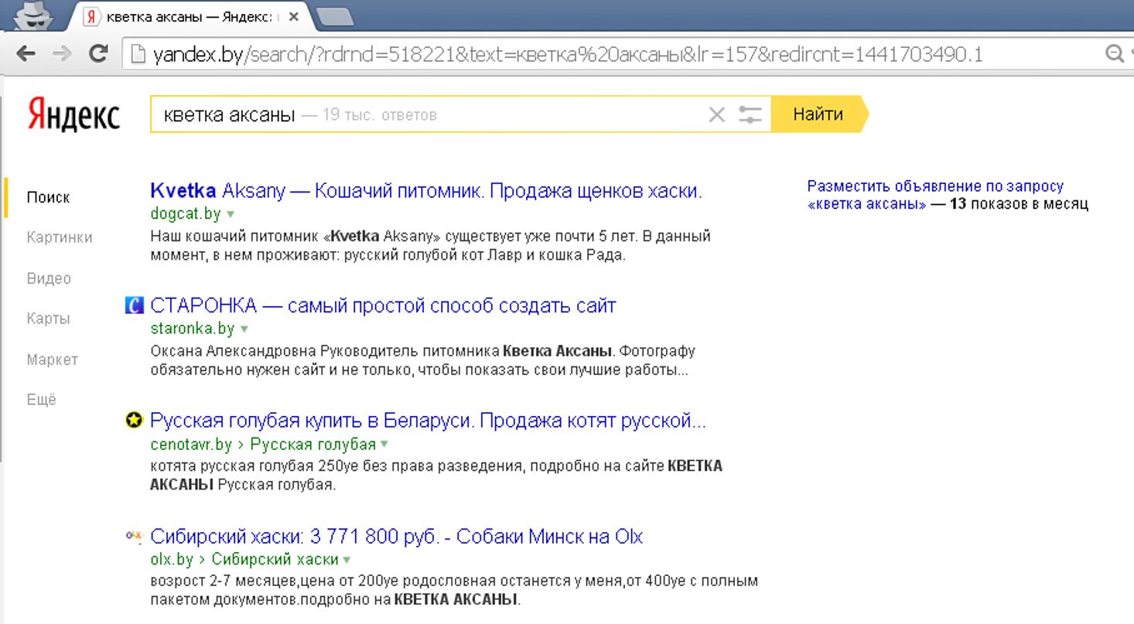Screen dimensions: 1134x624
Task: Click the magnifier icon in the address bar
Action: [x=1115, y=53]
